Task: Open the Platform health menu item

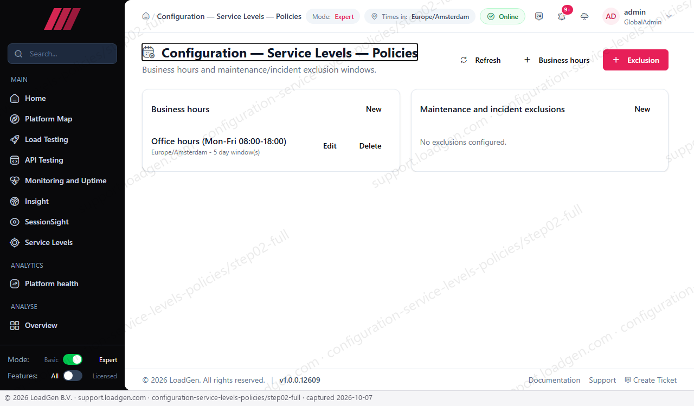Action: point(62,283)
